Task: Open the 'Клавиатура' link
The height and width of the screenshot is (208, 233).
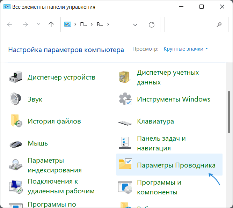Action: point(155,121)
